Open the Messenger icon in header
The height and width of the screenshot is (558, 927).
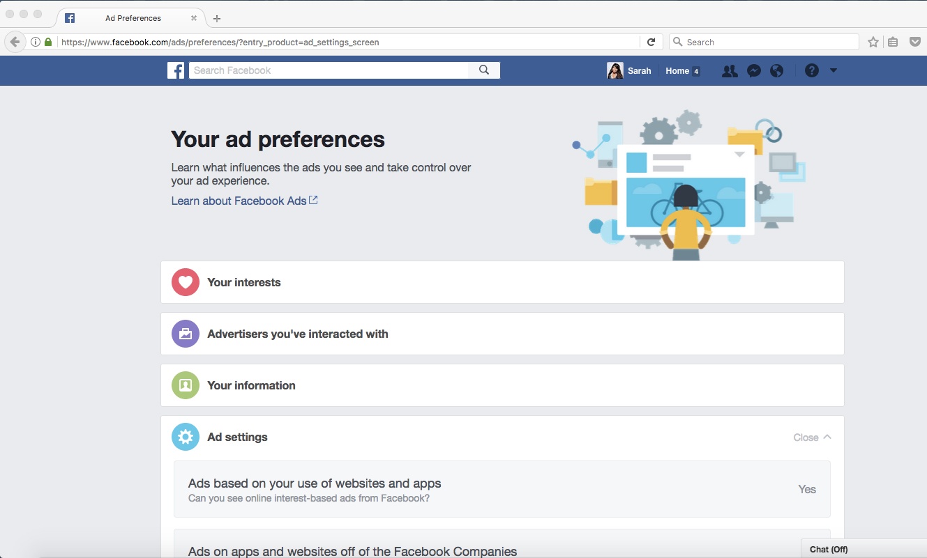[753, 70]
